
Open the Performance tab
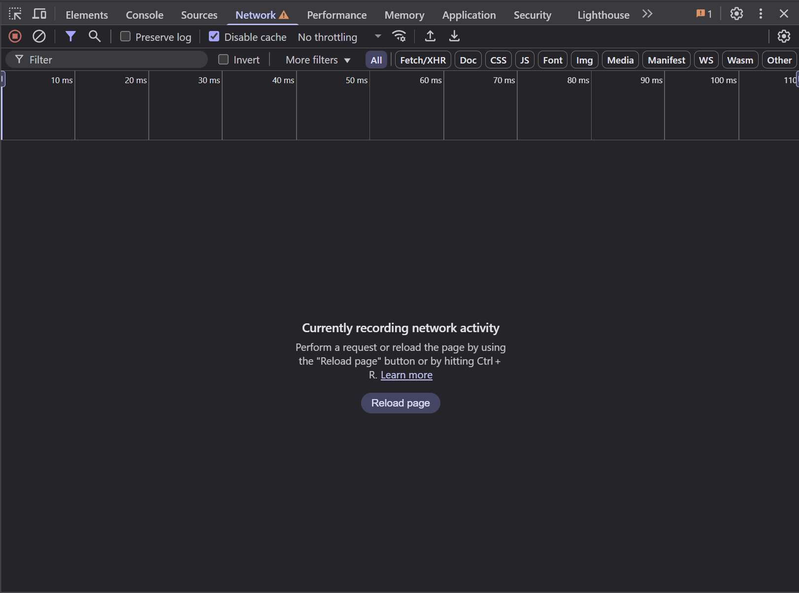point(336,15)
